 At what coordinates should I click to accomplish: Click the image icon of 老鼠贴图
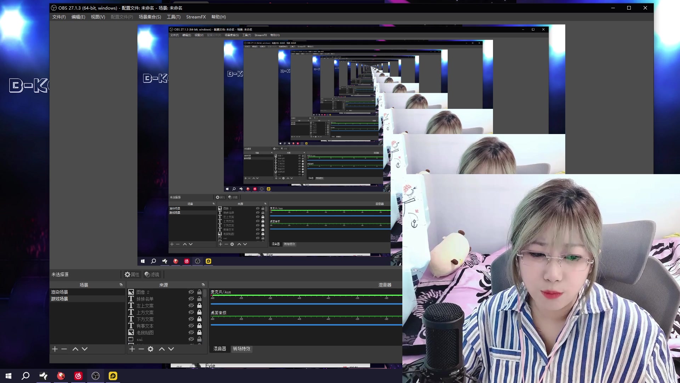(131, 332)
